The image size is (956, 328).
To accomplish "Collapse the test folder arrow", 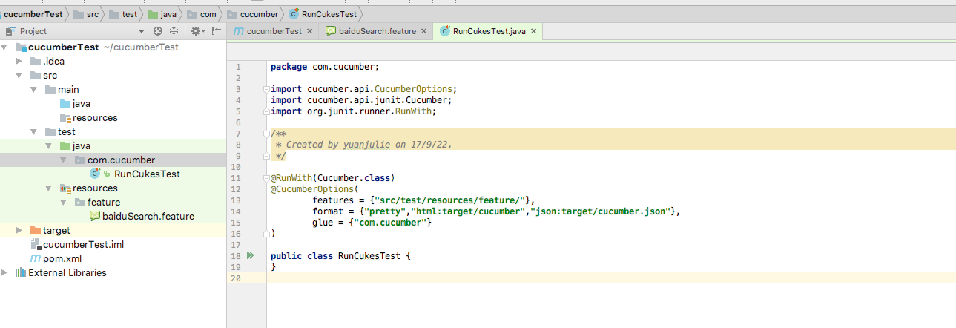I will point(34,131).
